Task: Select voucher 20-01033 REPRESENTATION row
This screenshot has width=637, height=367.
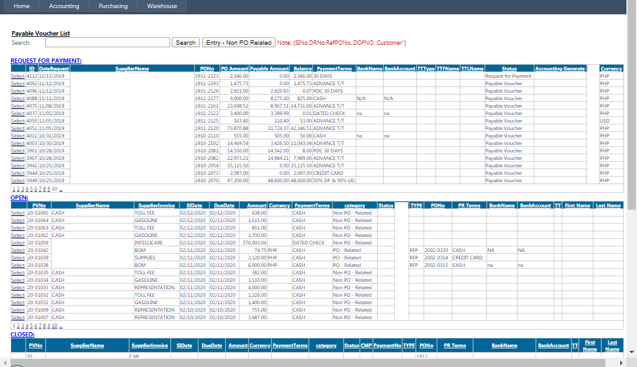Action: [x=18, y=287]
